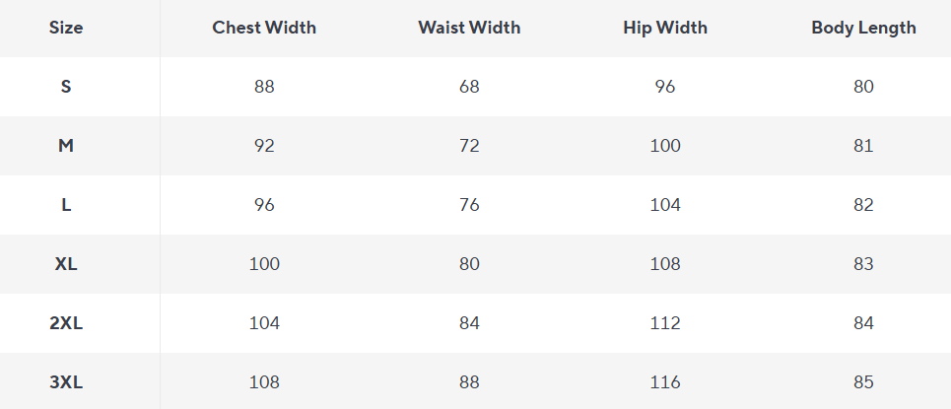Image resolution: width=951 pixels, height=409 pixels.
Task: Click the Size column header
Action: pyautogui.click(x=66, y=28)
